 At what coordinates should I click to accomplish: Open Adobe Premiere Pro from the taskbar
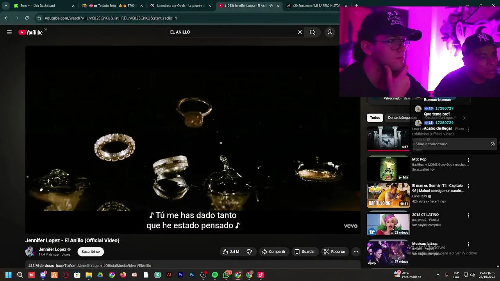pos(180,275)
